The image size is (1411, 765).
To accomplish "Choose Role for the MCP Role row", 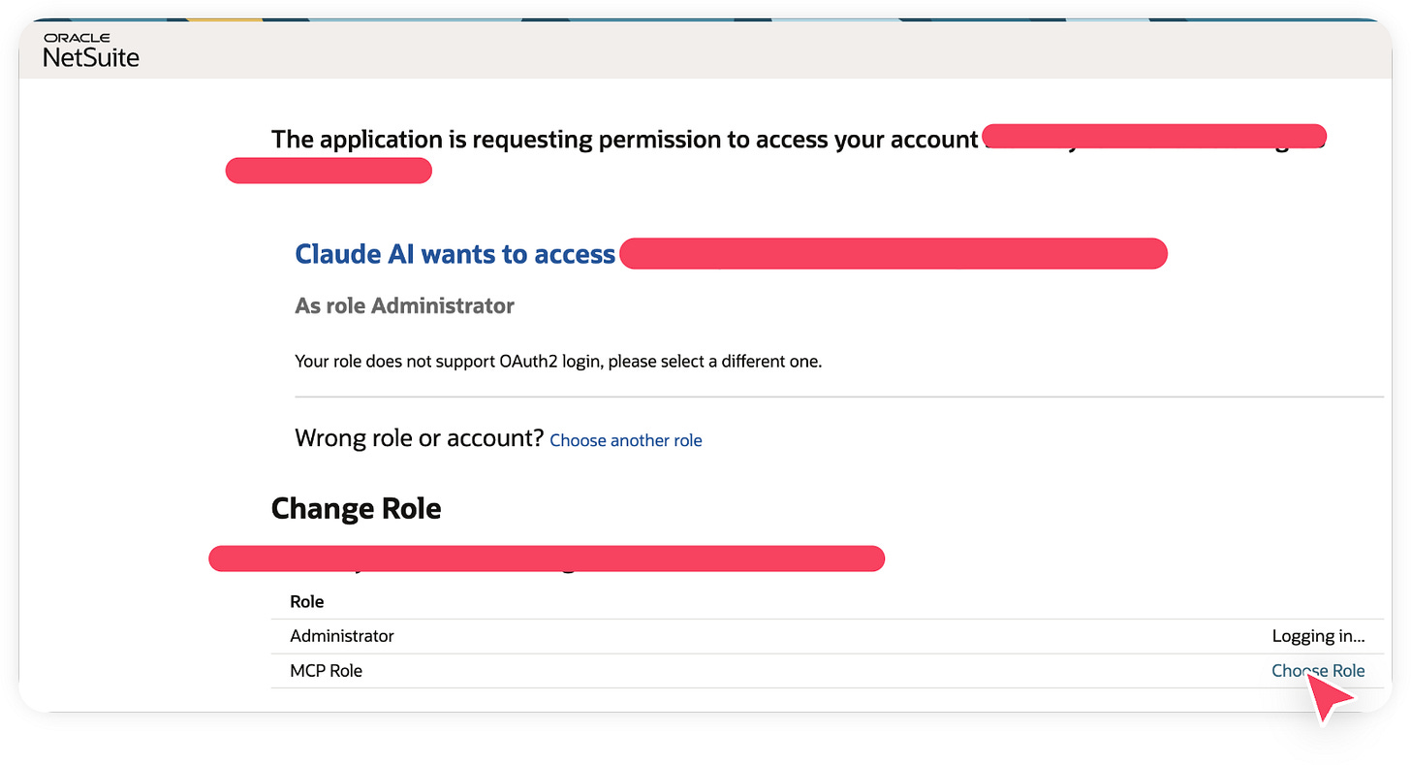I will point(1318,670).
